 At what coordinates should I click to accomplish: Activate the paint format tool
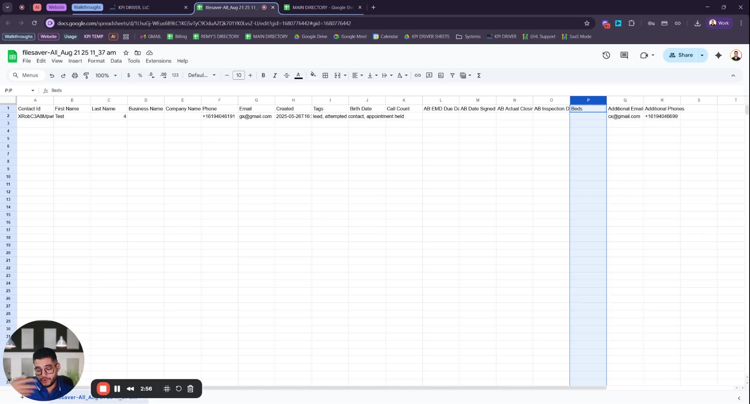click(86, 75)
